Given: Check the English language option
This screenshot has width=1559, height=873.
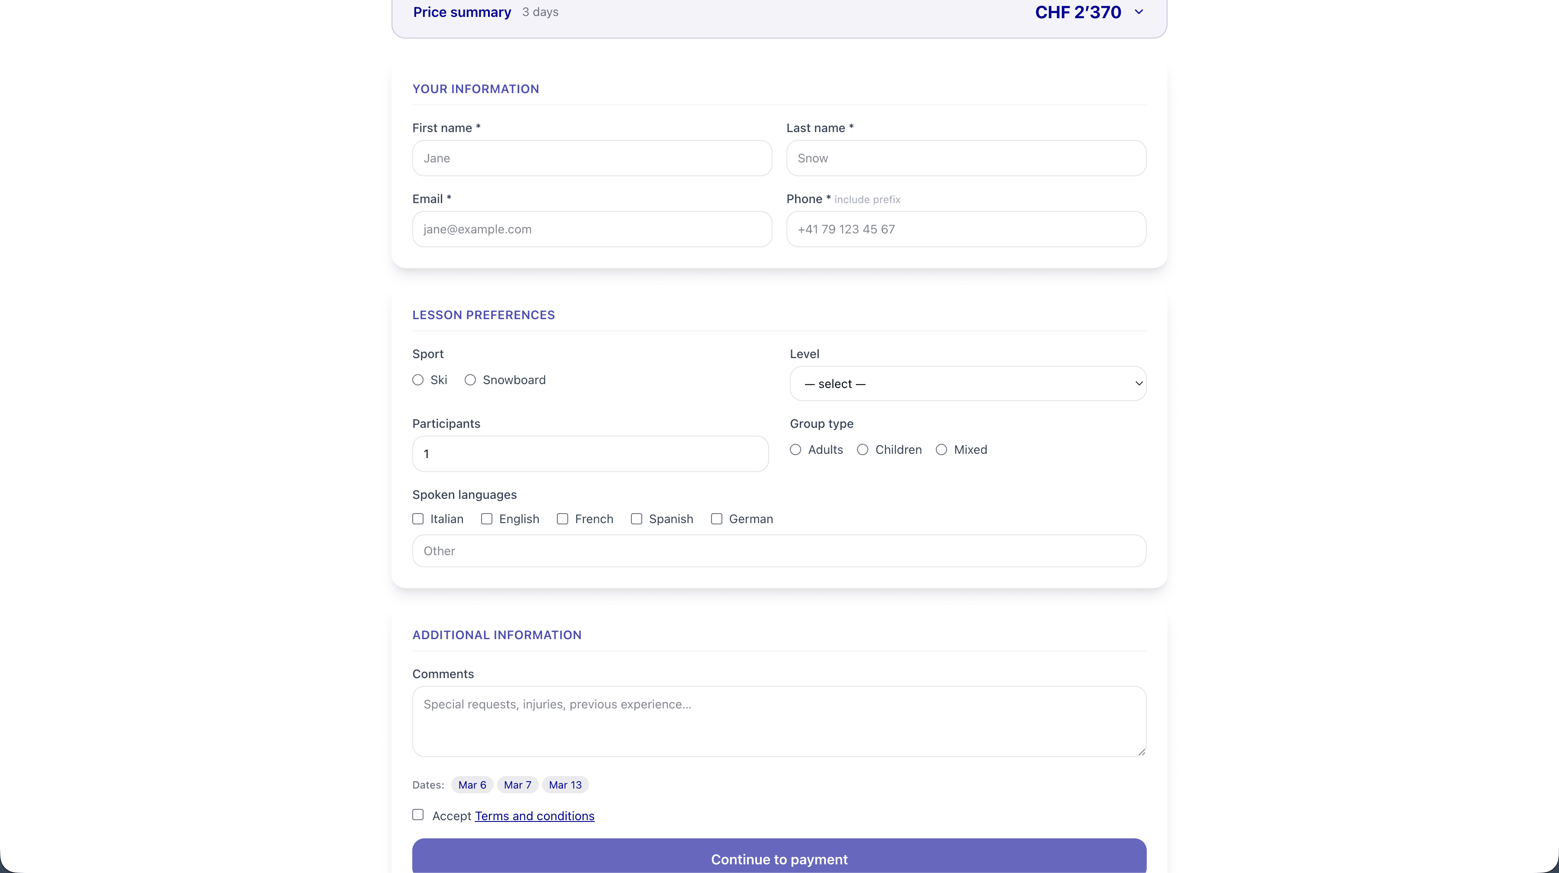Looking at the screenshot, I should [x=487, y=518].
